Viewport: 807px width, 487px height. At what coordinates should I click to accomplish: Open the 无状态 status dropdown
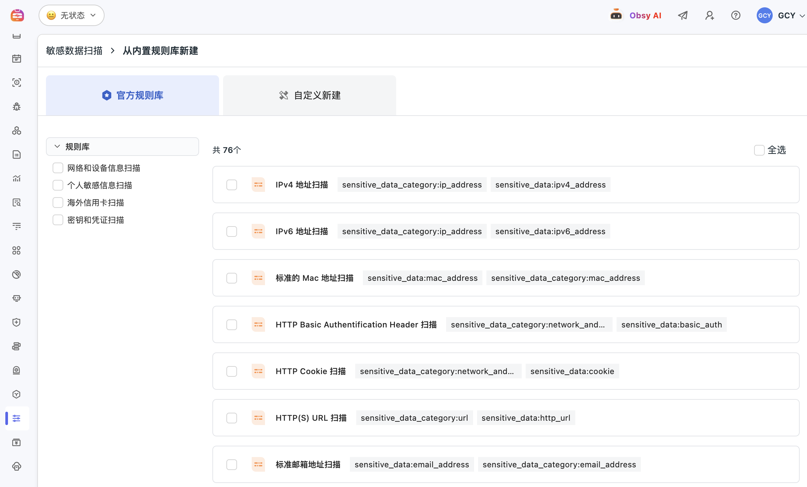pyautogui.click(x=72, y=15)
